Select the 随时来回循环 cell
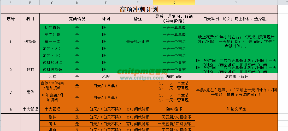Viewport: 288px width, 131px height. [x=236, y=77]
